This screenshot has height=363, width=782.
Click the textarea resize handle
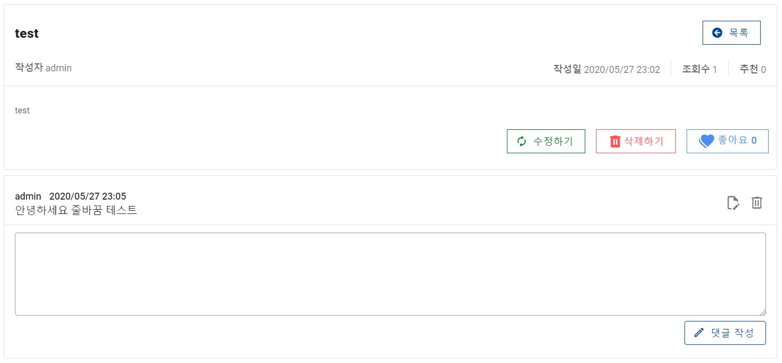pos(762,312)
